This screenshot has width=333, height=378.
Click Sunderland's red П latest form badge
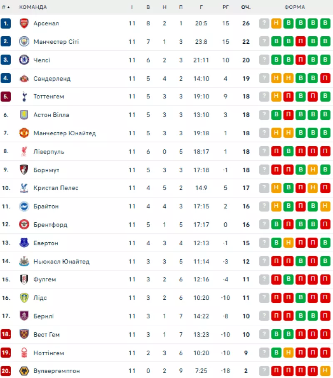point(325,78)
